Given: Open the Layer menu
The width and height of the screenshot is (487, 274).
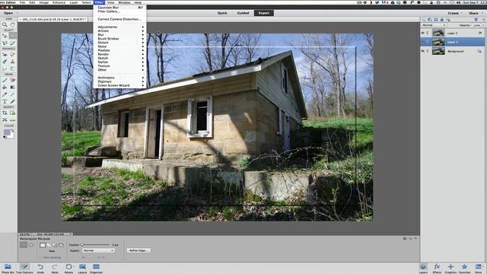Looking at the screenshot, I should (74, 2).
